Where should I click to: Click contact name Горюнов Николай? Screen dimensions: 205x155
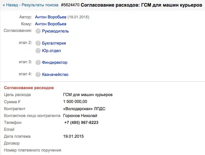tap(80, 116)
